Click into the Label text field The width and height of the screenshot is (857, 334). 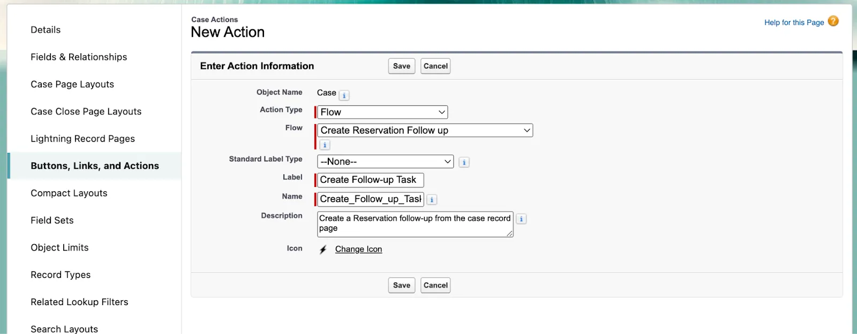click(x=370, y=180)
